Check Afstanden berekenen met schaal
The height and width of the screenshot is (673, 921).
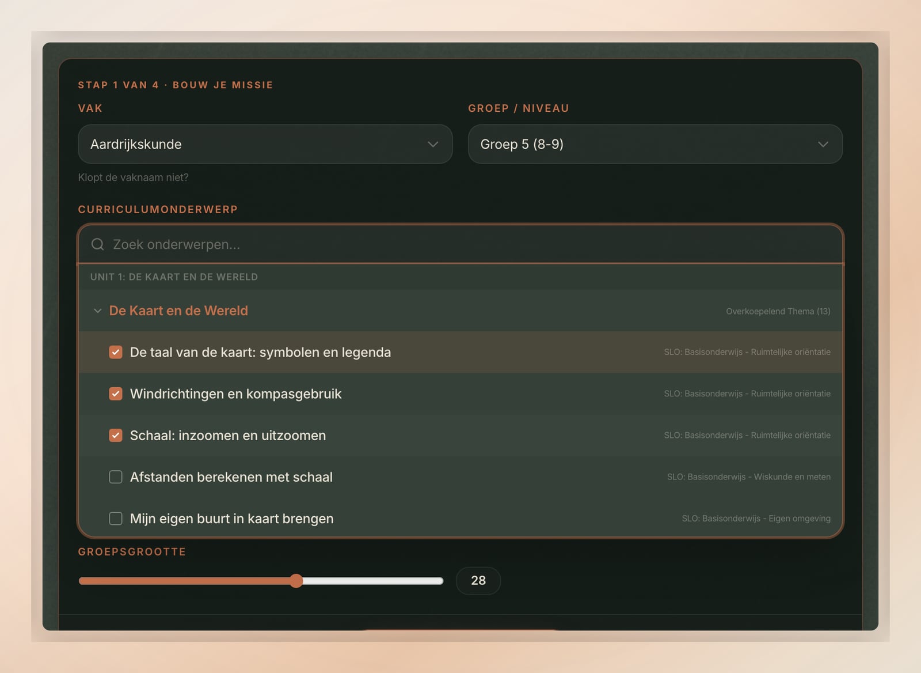click(x=116, y=477)
